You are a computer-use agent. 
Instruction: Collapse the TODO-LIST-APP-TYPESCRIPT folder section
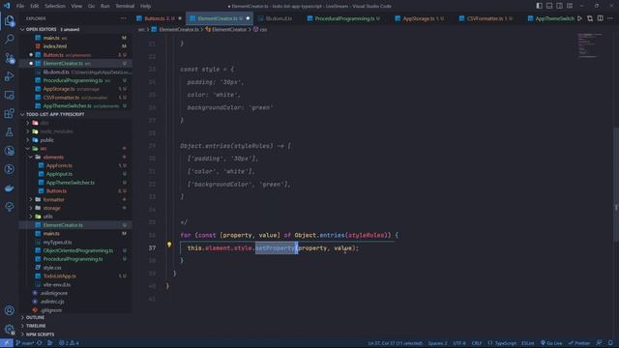(x=55, y=114)
